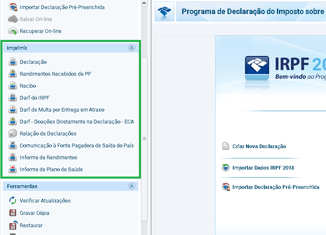Collapse the Imprimir section chevron
Viewport: 326px width, 235px height.
131,48
